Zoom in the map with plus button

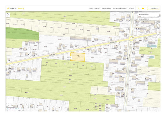(x=158, y=23)
